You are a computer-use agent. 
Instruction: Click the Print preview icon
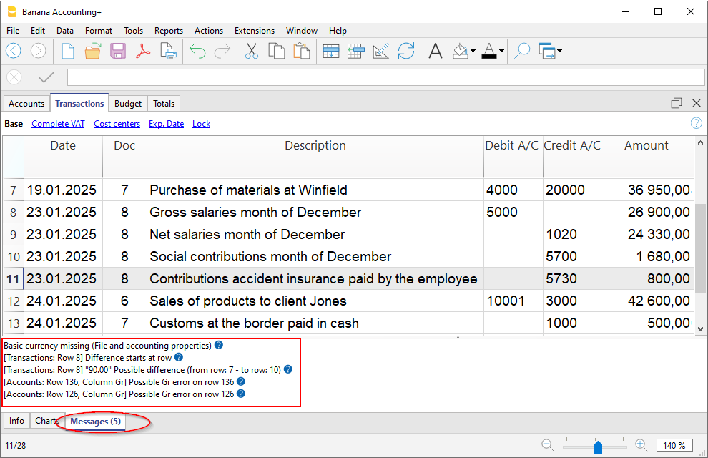point(168,51)
